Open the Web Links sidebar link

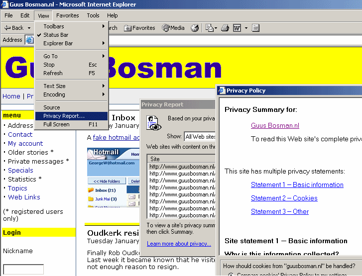24,197
